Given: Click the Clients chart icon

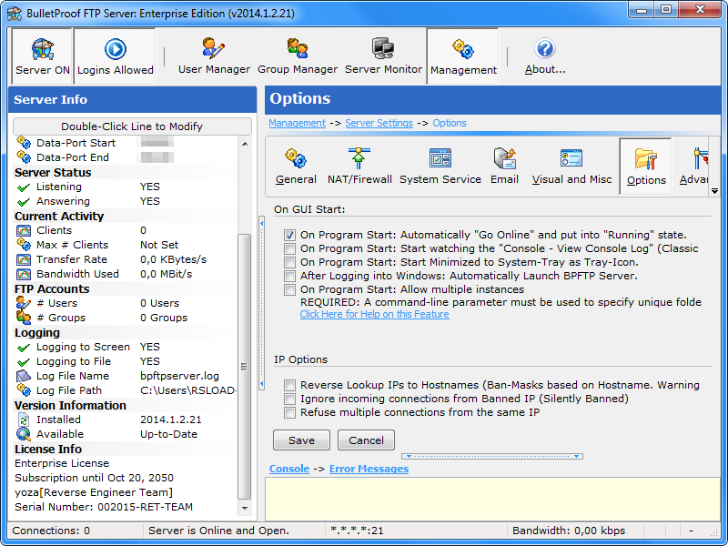Looking at the screenshot, I should (24, 230).
